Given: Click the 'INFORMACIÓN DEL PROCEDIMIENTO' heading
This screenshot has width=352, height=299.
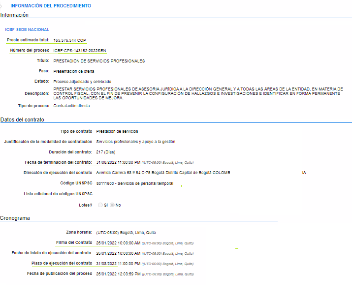Looking at the screenshot, I should pos(51,6).
